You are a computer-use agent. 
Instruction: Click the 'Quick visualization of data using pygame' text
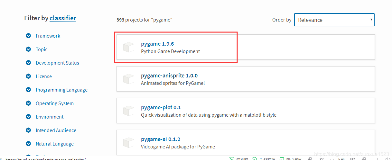pos(185,115)
